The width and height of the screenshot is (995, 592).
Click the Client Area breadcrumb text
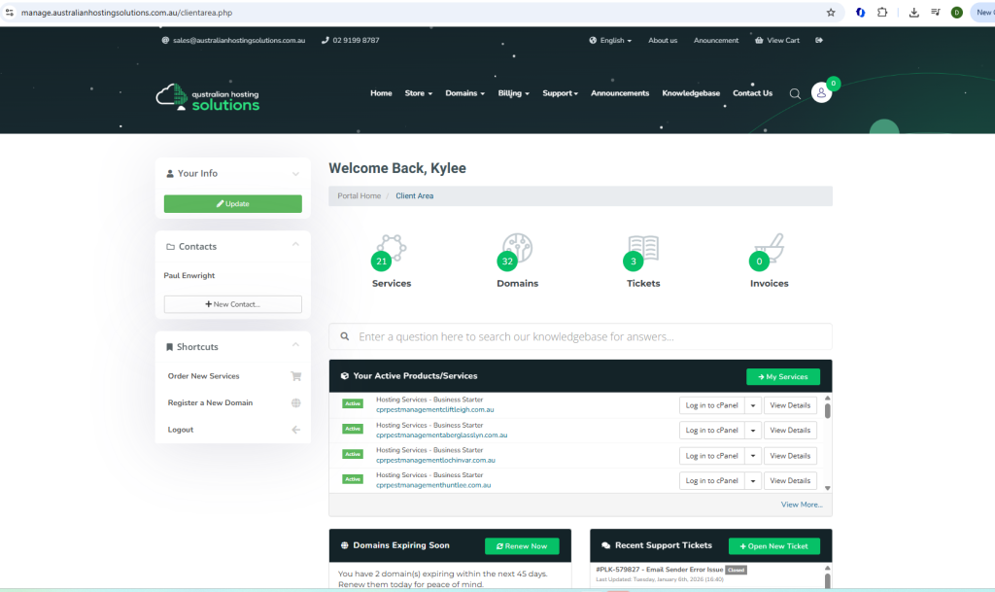click(414, 196)
